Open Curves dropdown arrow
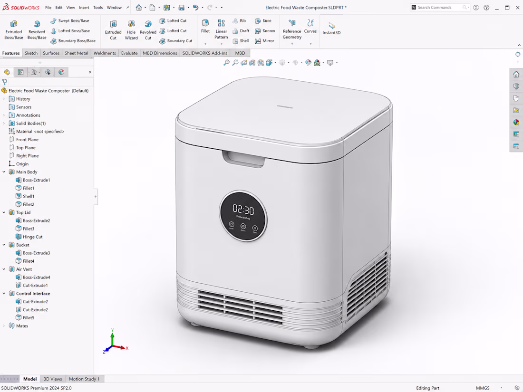 tap(310, 44)
